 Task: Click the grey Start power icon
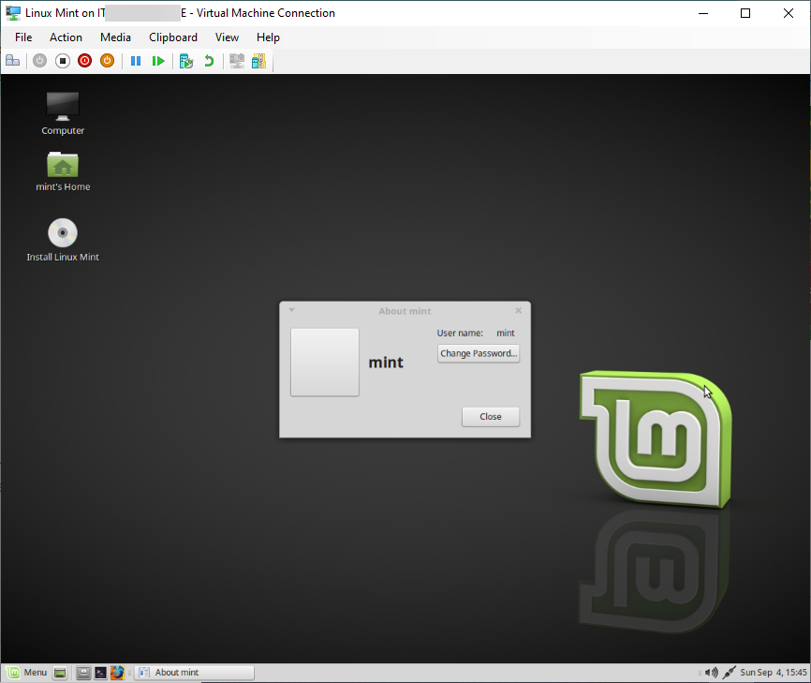pos(40,61)
